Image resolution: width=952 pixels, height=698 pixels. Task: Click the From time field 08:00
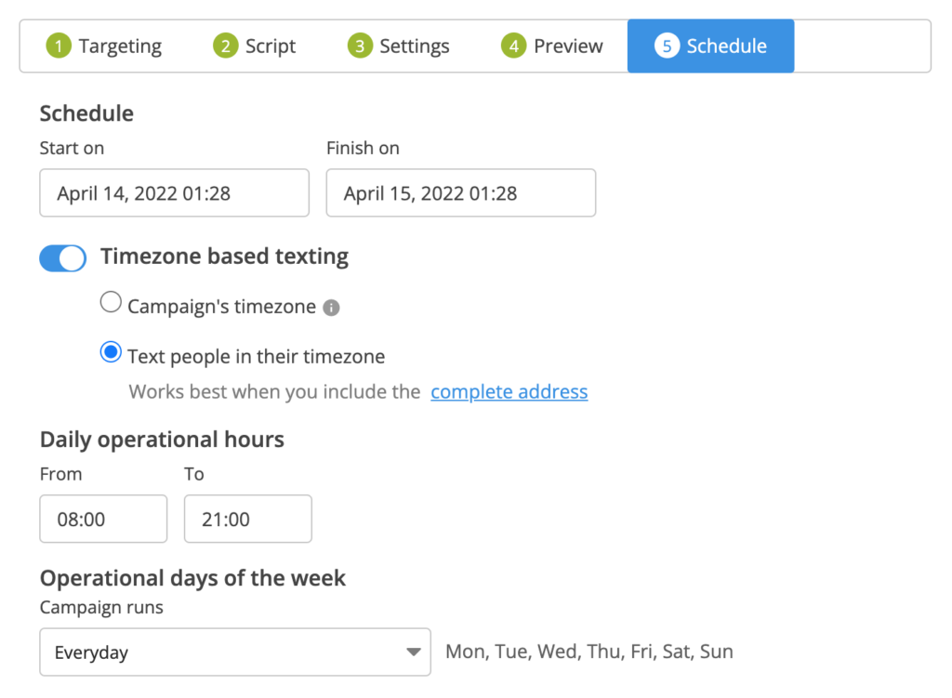point(103,519)
